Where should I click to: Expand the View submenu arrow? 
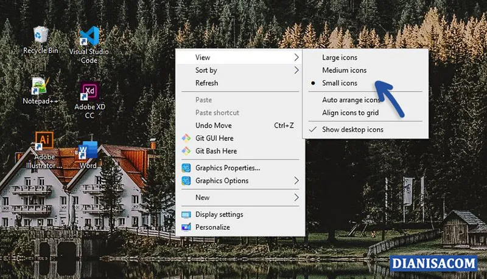[296, 57]
